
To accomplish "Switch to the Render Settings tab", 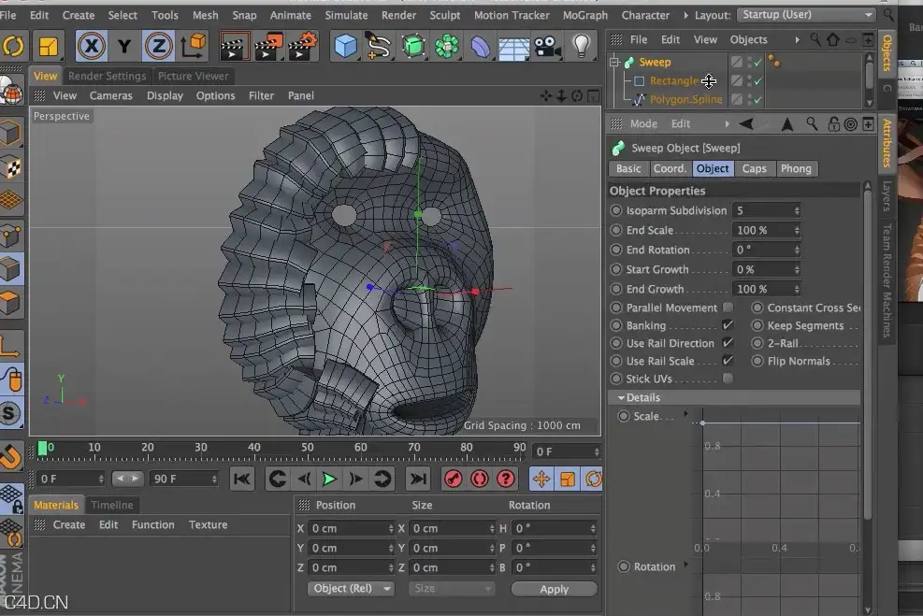I will tap(108, 76).
